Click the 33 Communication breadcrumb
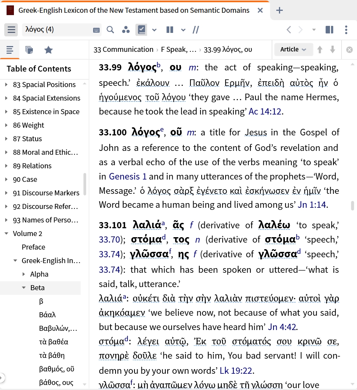This screenshot has width=357, height=390. pyautogui.click(x=124, y=50)
